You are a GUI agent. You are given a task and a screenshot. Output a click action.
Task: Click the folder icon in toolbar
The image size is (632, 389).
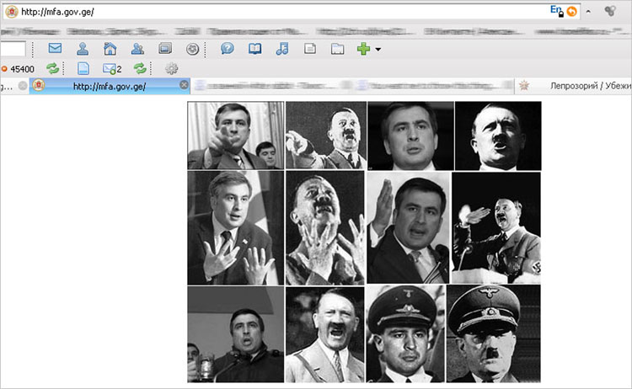[x=337, y=49]
